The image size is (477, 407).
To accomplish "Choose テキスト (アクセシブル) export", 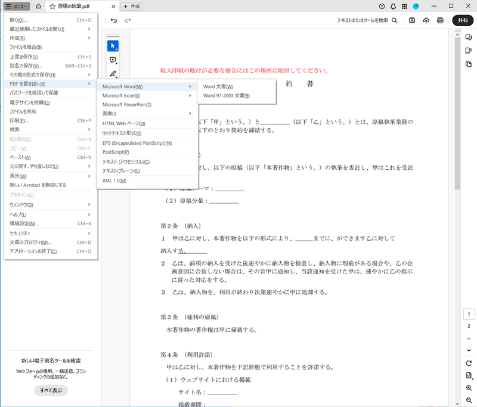I will [147, 161].
